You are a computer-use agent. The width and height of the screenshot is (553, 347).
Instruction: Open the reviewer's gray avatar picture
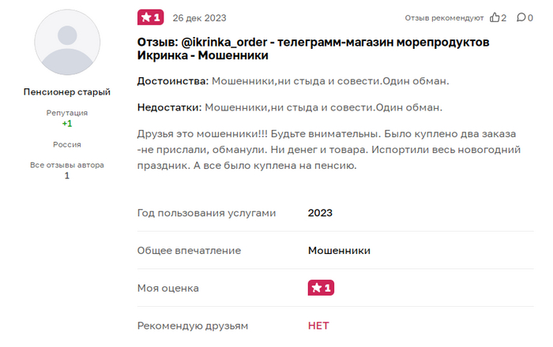coord(66,44)
